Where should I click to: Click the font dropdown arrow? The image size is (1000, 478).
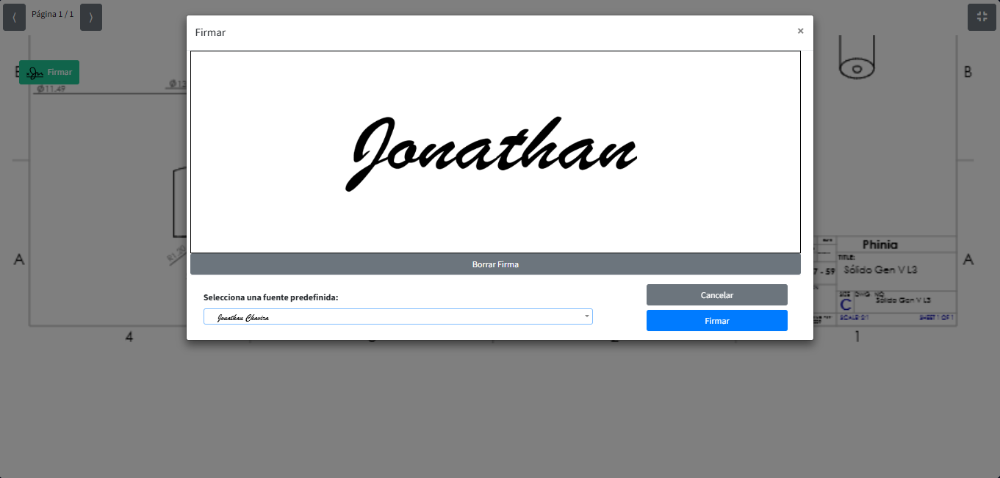[x=586, y=316]
